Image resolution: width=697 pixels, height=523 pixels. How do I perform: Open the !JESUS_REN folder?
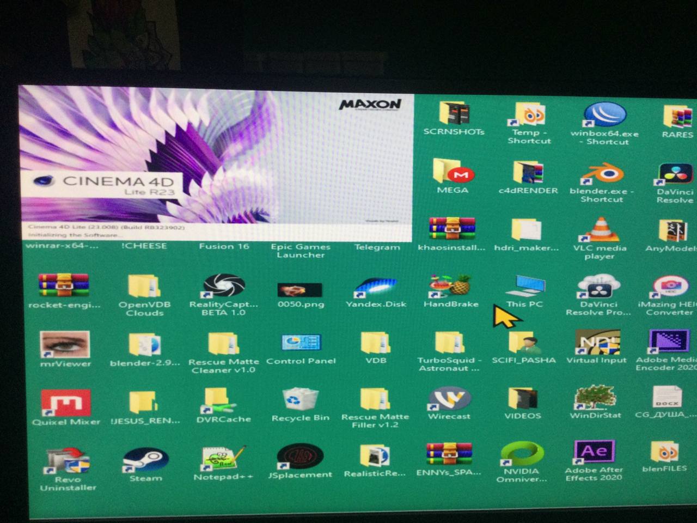[144, 403]
